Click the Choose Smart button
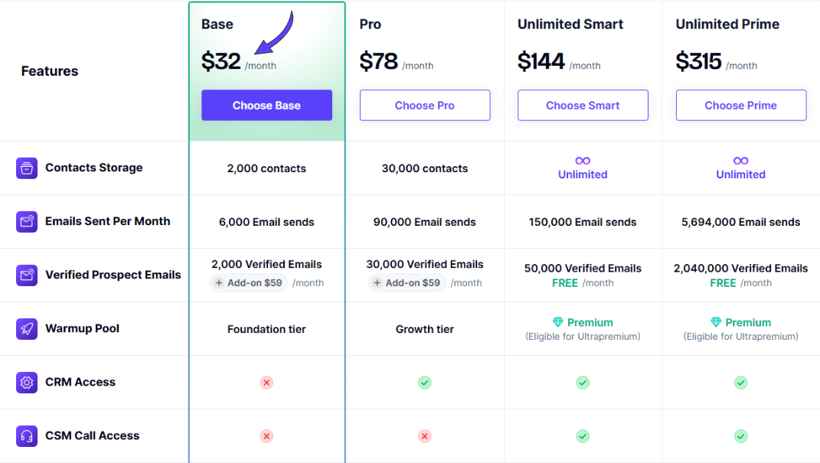The width and height of the screenshot is (820, 463). (583, 105)
